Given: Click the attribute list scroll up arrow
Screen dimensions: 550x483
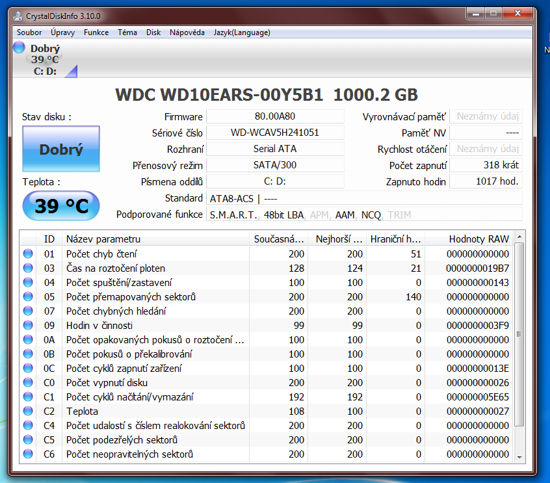Looking at the screenshot, I should [519, 237].
